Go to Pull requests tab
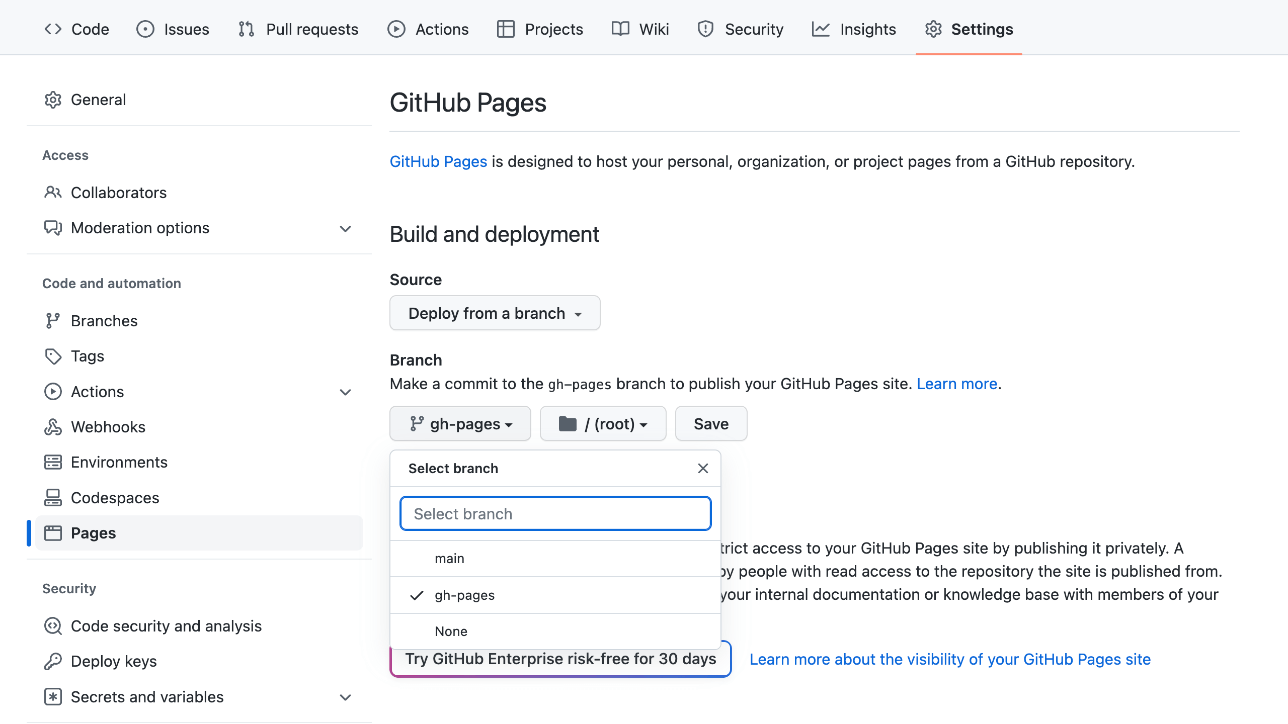1288x724 pixels. [x=298, y=29]
